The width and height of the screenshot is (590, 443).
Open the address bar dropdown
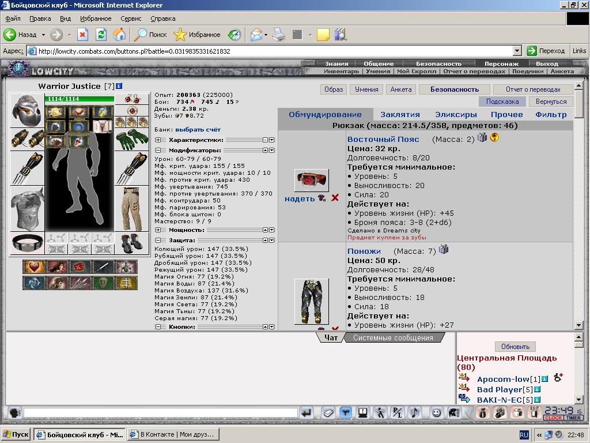pos(517,51)
